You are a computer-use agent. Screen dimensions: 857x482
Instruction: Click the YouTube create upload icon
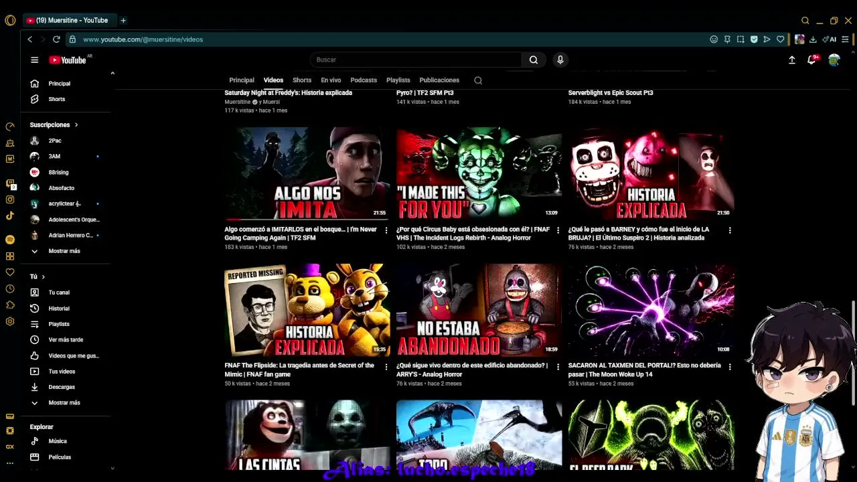pyautogui.click(x=792, y=60)
